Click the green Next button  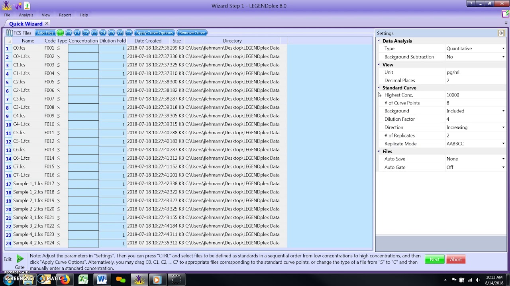435,259
